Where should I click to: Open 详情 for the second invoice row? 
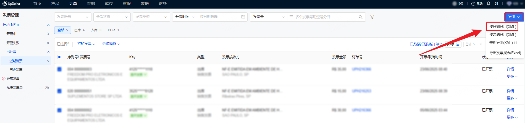510,91
